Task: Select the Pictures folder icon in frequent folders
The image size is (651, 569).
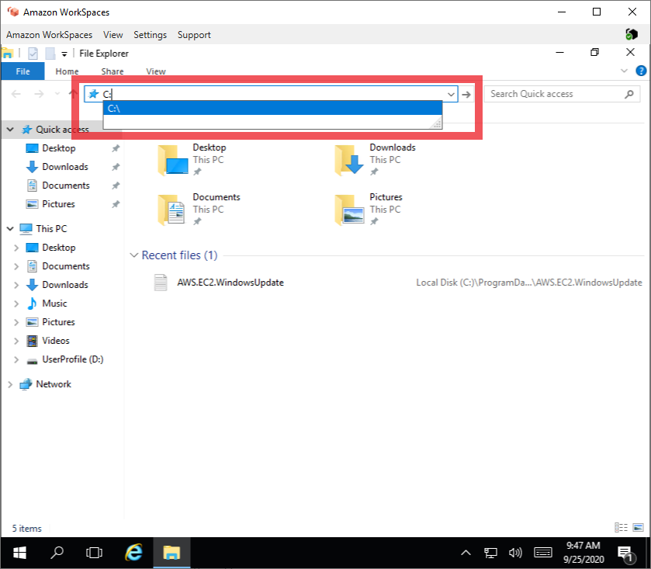Action: coord(349,210)
